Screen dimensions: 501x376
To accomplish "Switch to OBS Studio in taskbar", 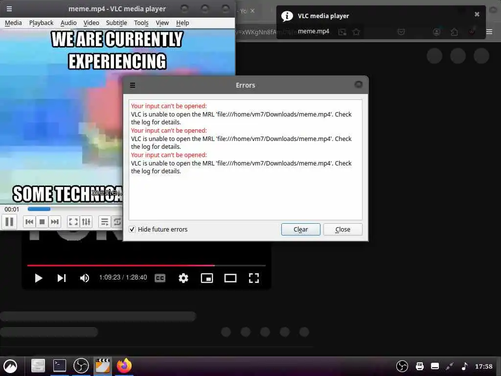I will tap(81, 366).
